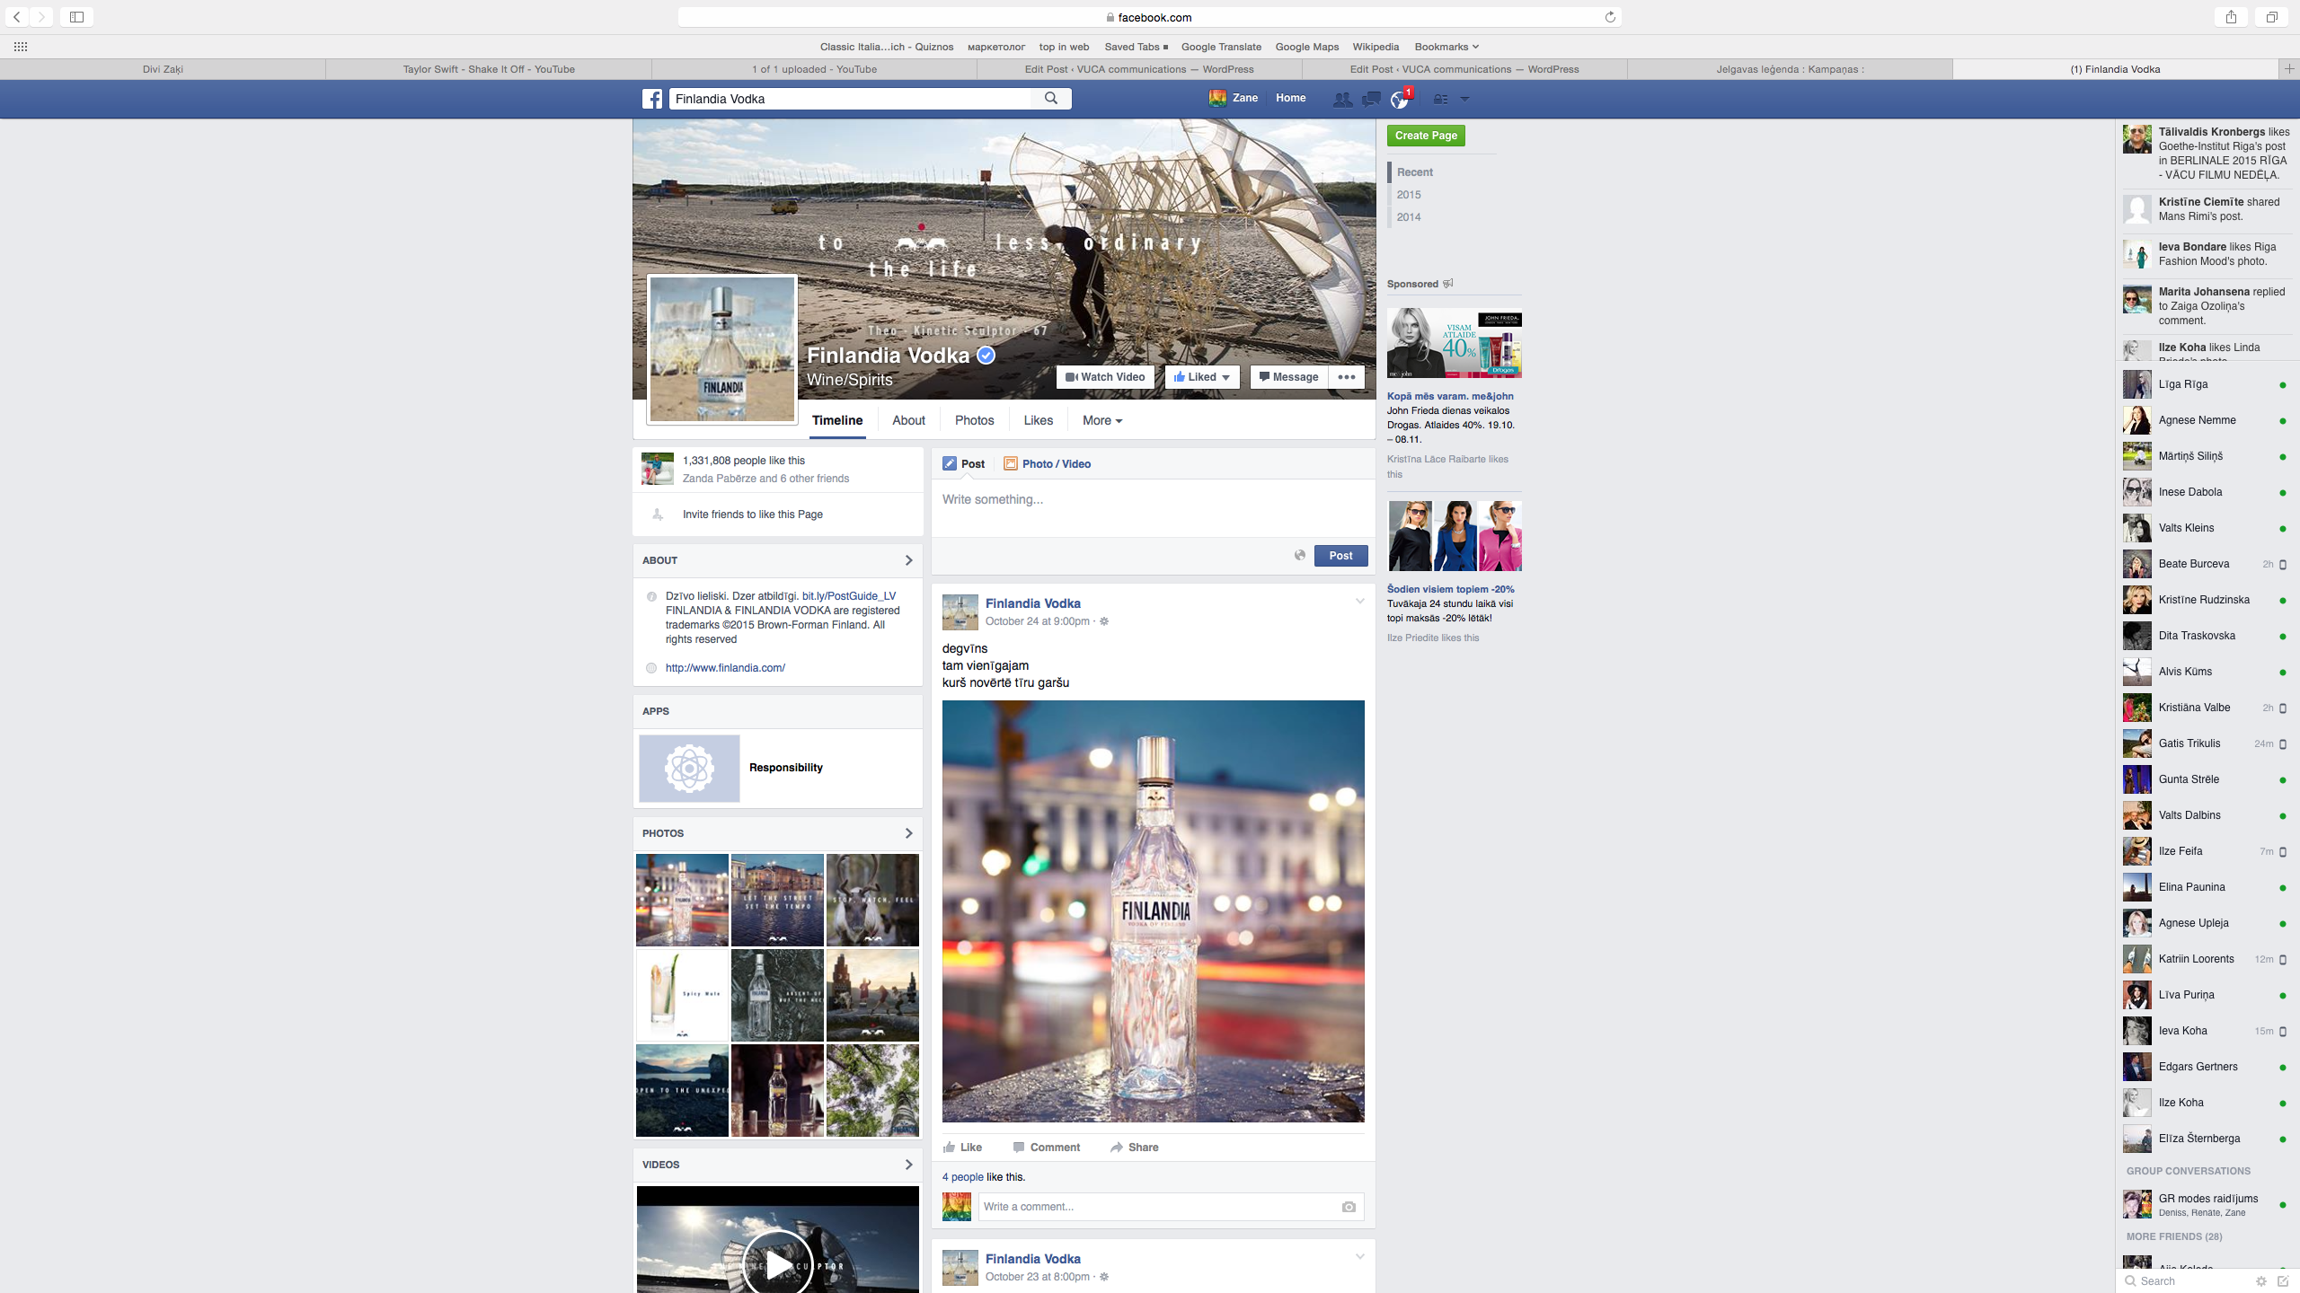Open the messages icon in header

pyautogui.click(x=1371, y=100)
